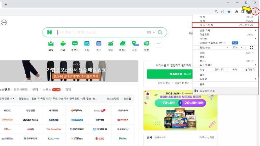Open Google 비밀번호 관리자 menu item
260x146 pixels.
pos(225,43)
